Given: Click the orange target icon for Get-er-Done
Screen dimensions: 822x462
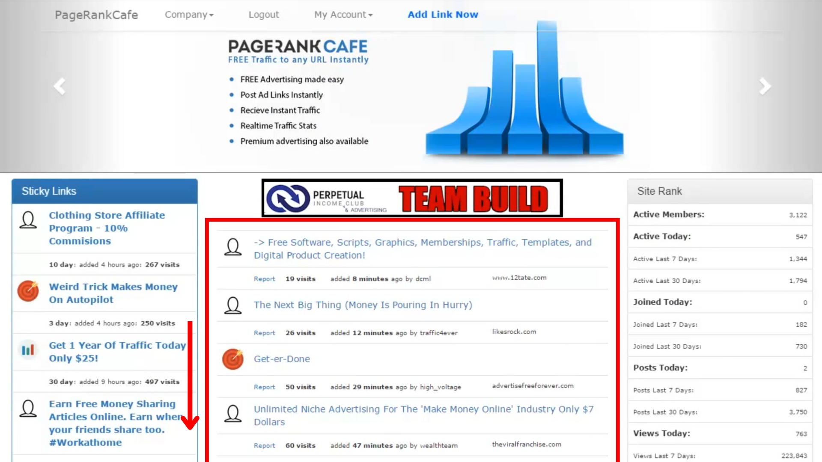Looking at the screenshot, I should coord(233,359).
